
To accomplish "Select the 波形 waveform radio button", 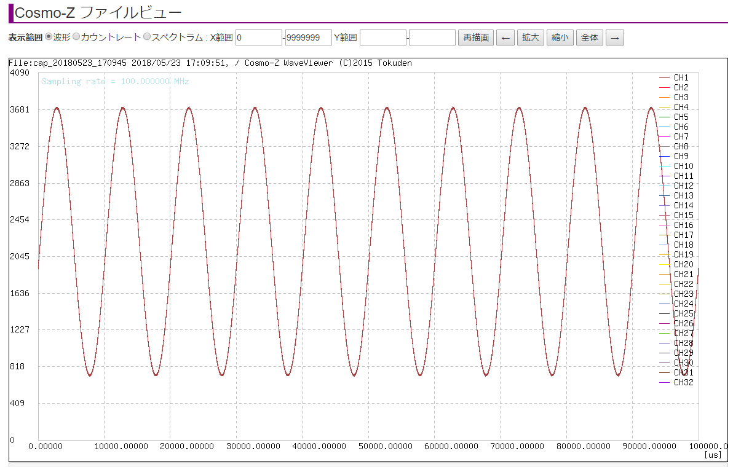I will pos(49,37).
